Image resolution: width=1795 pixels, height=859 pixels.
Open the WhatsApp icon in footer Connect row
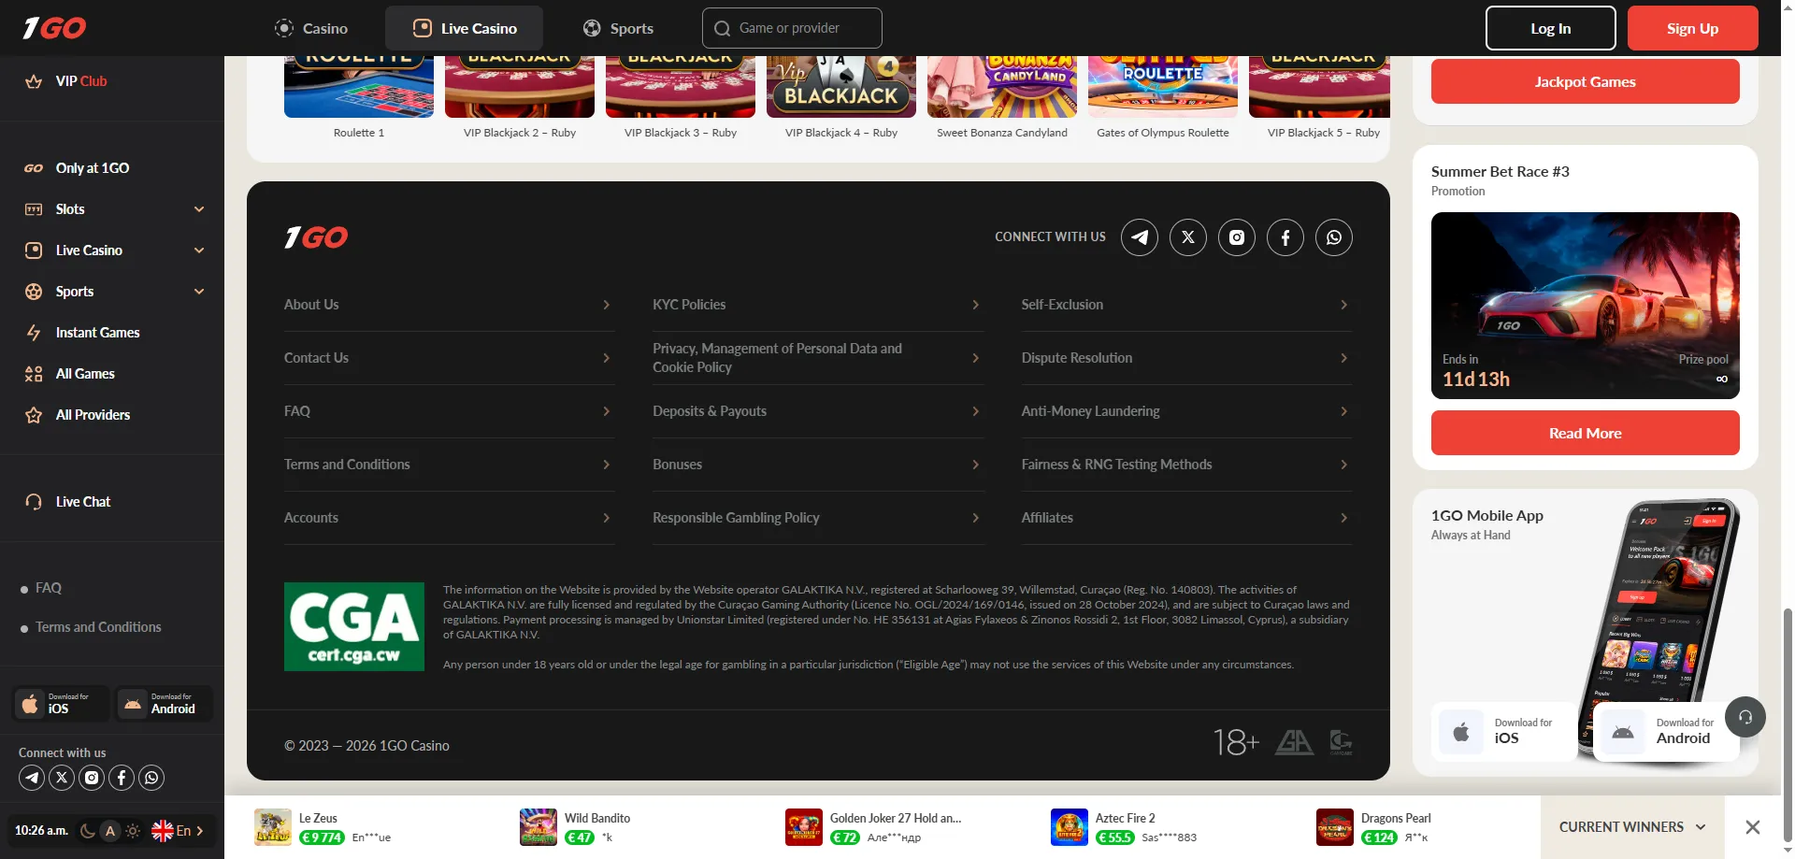(1334, 237)
